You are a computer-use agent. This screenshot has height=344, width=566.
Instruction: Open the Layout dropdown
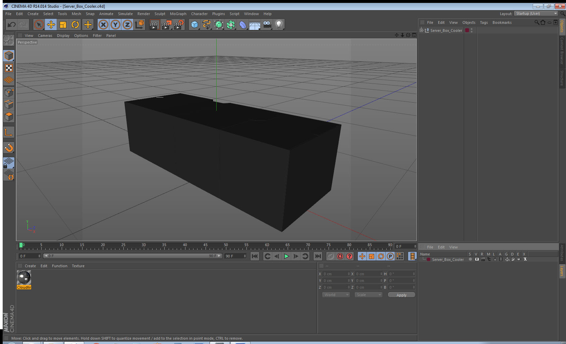coord(536,13)
